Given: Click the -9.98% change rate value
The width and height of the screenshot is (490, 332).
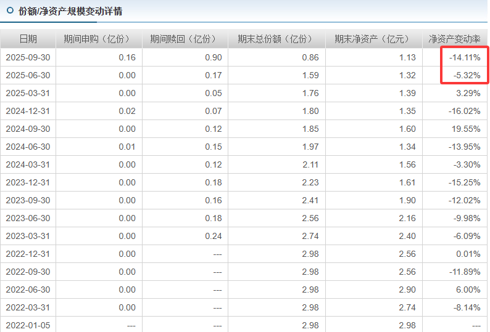Looking at the screenshot, I should pyautogui.click(x=467, y=218).
